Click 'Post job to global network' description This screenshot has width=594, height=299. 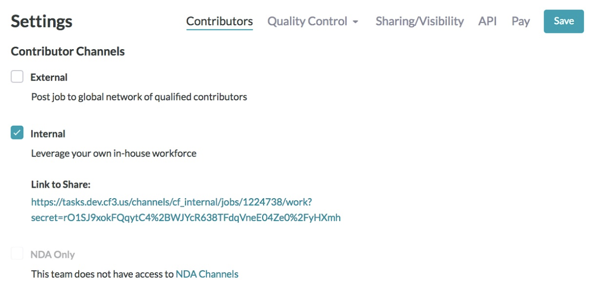[x=139, y=97]
